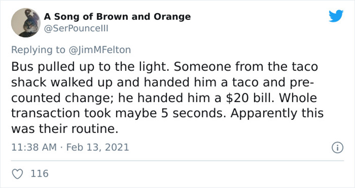Screen dimensions: 355x188
Task: Open A Song of Brown and Orange profile
Action: click(117, 16)
